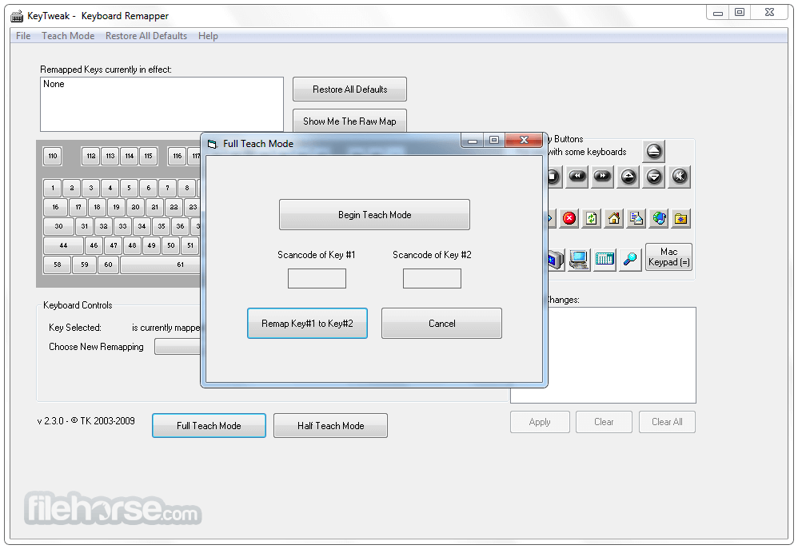Click the Volume Up media button
Viewport: 798px width, 549px height.
[x=628, y=177]
